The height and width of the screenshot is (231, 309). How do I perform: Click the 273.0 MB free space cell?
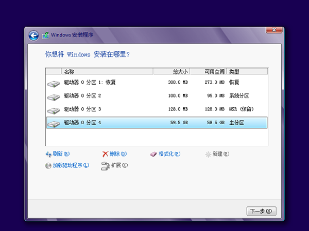pyautogui.click(x=214, y=82)
